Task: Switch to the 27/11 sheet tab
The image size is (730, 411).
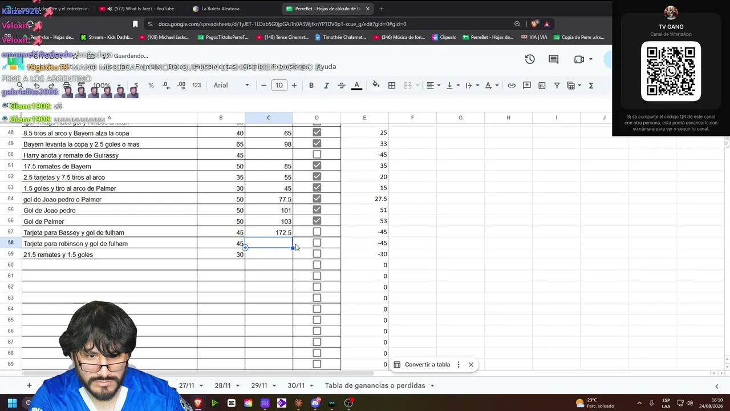Action: [186, 386]
